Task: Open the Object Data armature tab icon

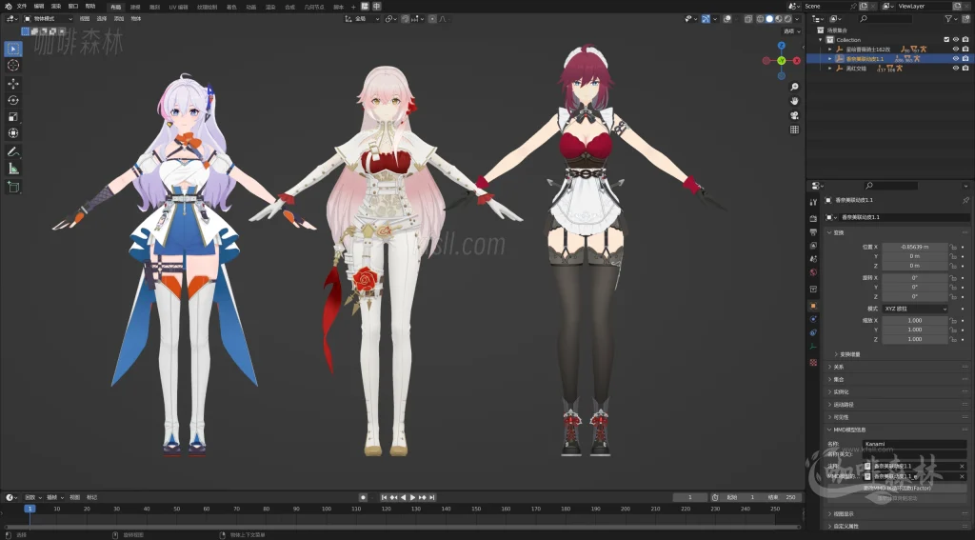Action: (813, 346)
